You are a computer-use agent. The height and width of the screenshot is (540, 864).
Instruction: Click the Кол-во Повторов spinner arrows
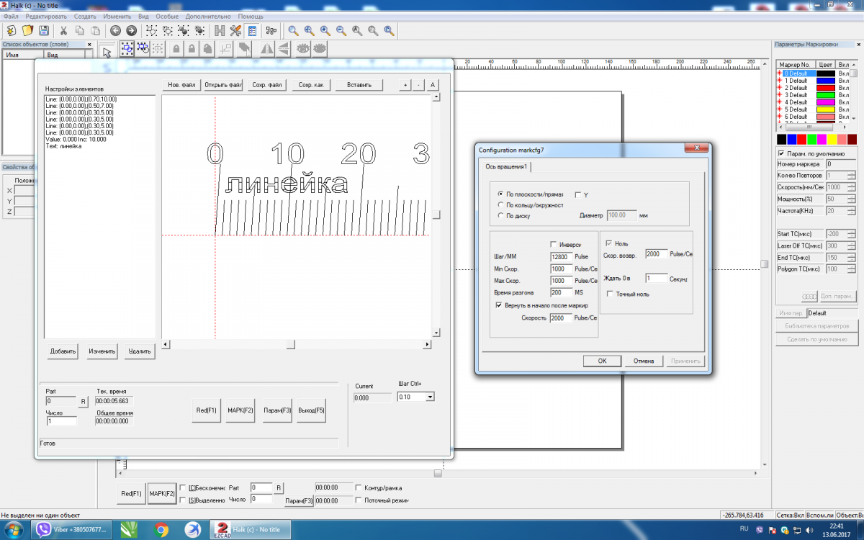pyautogui.click(x=851, y=175)
